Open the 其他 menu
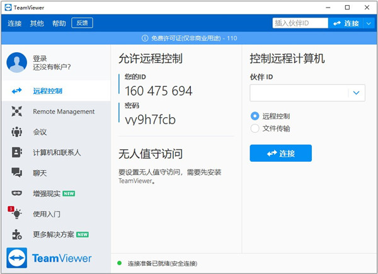This screenshot has height=274, width=378. [x=37, y=23]
